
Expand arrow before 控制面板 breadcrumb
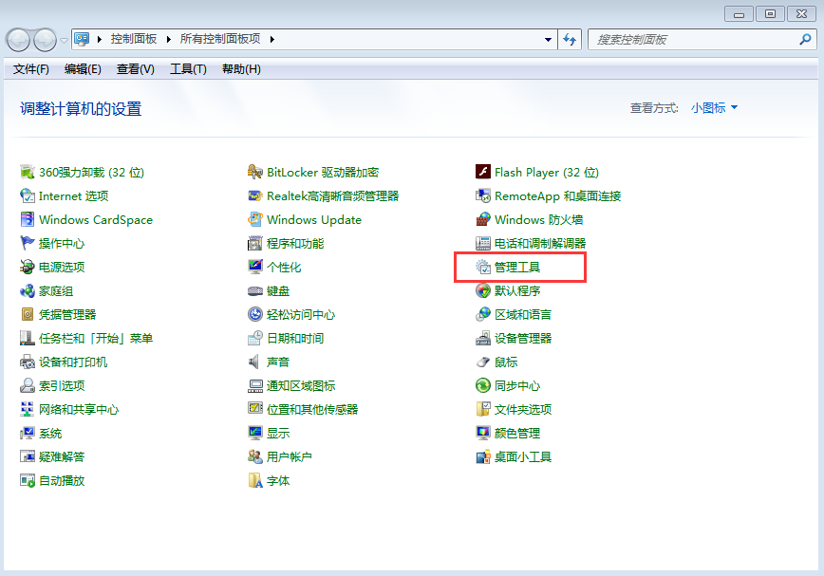pyautogui.click(x=100, y=39)
